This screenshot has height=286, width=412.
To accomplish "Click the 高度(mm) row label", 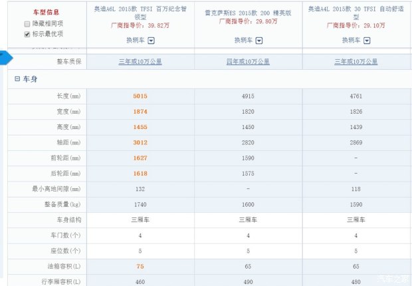I will click(x=68, y=127).
